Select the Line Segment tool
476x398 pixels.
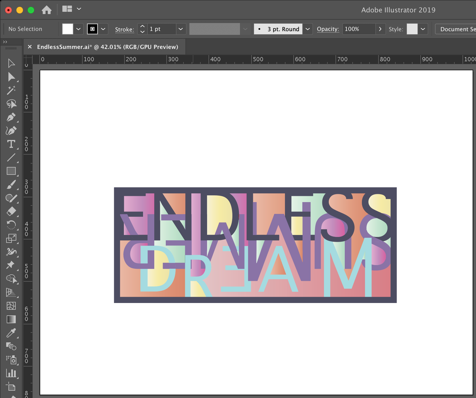[11, 158]
